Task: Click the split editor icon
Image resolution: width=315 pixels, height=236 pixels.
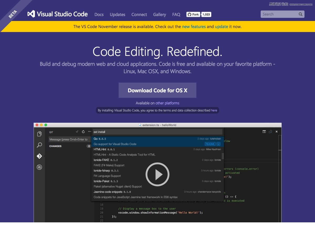Action: [264, 132]
